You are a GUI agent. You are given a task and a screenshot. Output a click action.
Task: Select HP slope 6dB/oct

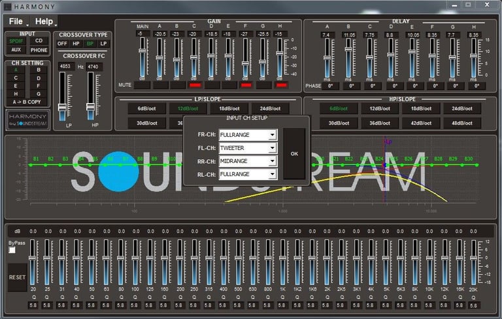339,109
